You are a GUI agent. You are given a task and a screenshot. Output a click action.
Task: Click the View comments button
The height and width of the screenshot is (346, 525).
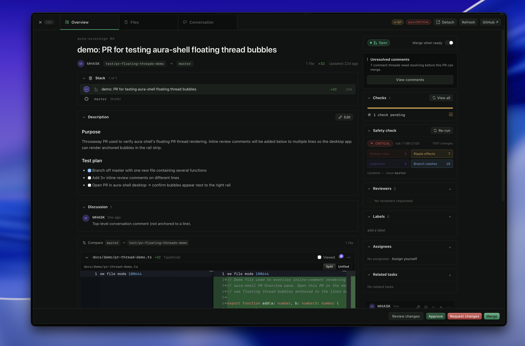[410, 80]
